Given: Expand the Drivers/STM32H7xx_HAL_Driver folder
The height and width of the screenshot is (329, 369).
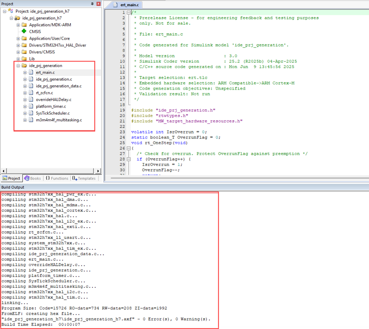Looking at the screenshot, I should click(18, 45).
